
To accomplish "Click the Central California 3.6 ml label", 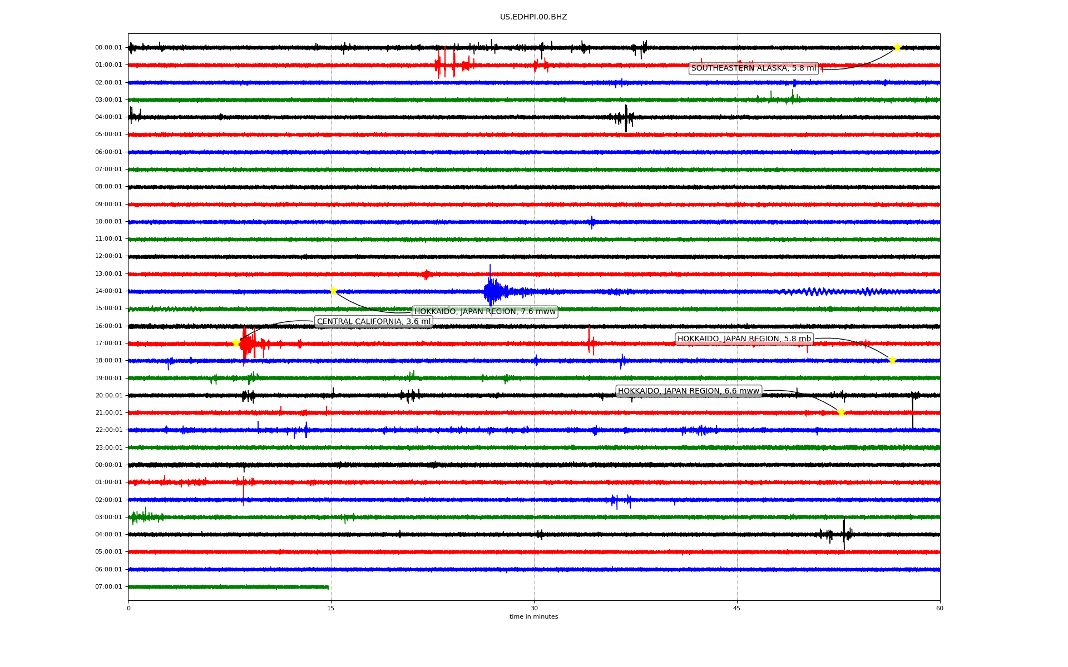I will 373,322.
